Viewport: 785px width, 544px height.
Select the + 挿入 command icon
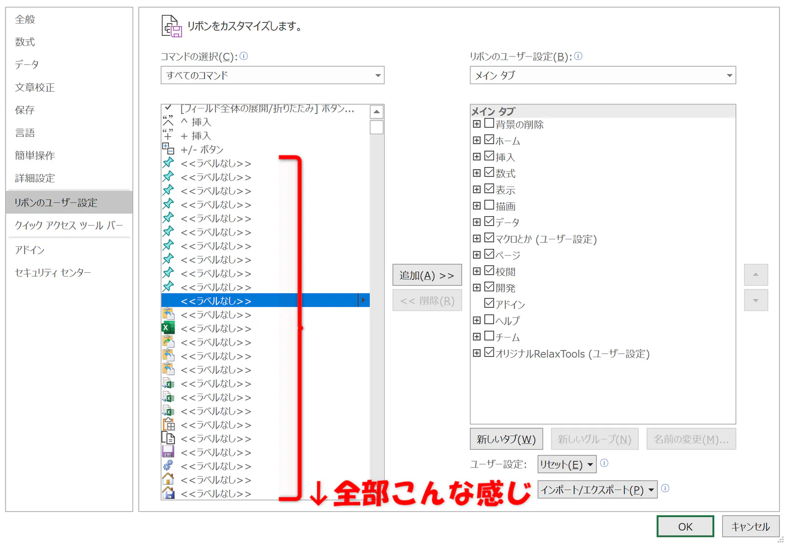point(168,134)
